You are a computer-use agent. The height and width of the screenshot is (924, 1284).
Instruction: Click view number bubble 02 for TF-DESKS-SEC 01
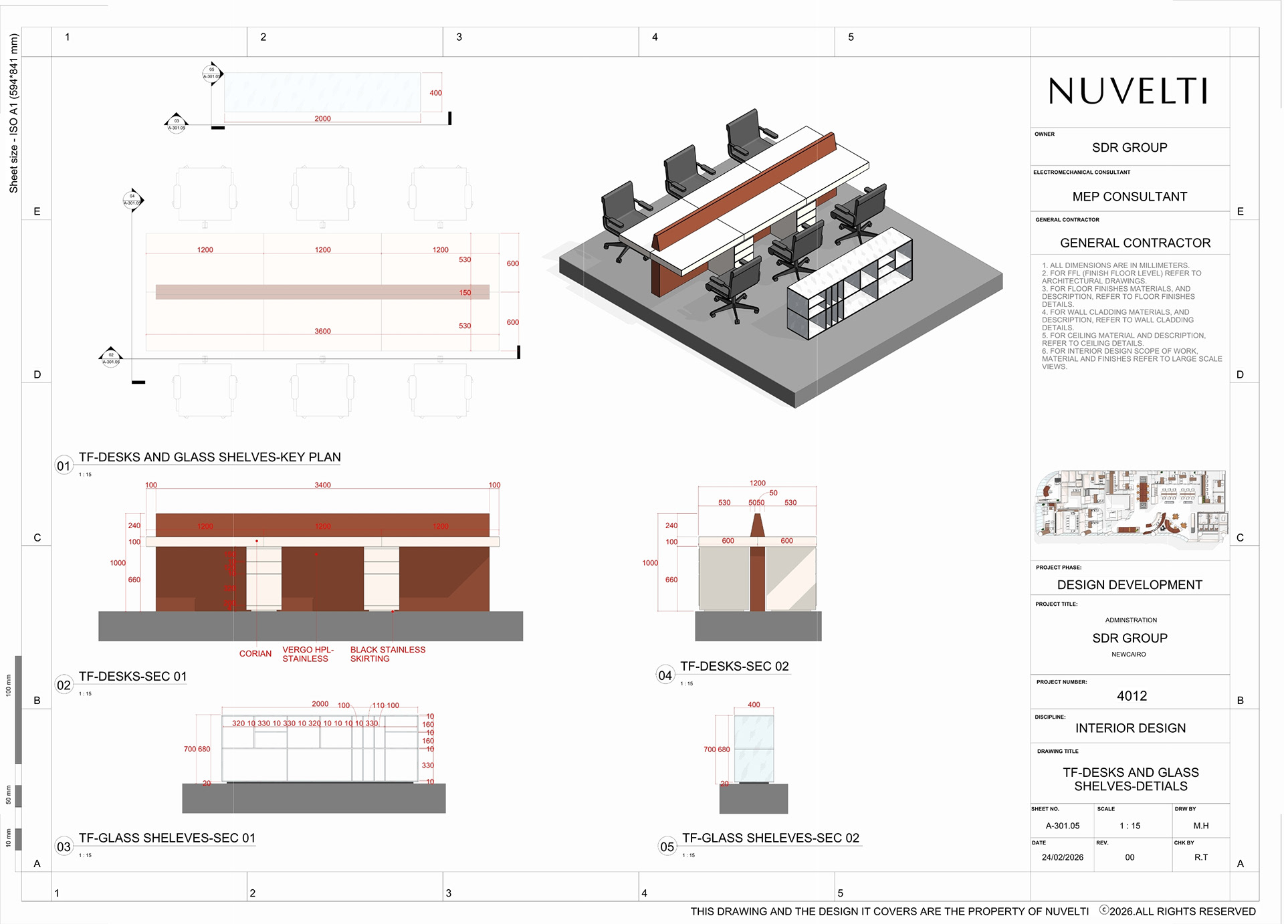[64, 685]
